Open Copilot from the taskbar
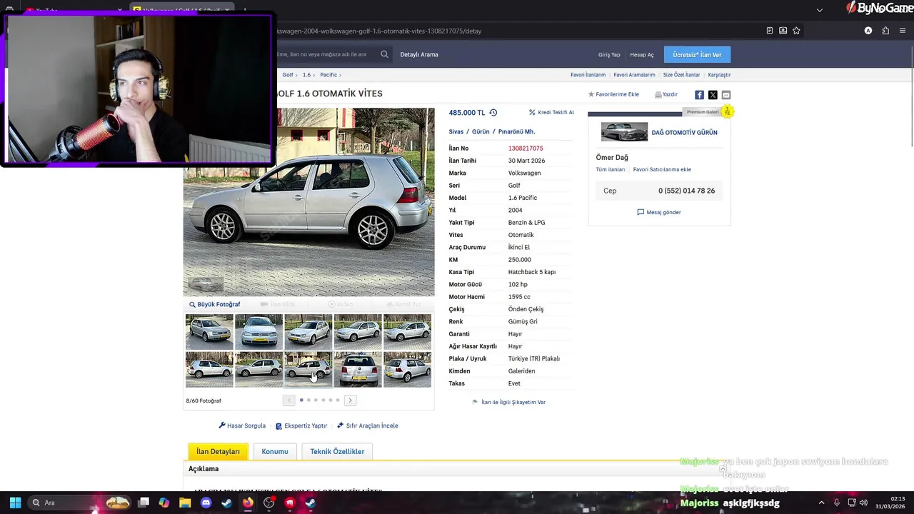 pyautogui.click(x=164, y=503)
